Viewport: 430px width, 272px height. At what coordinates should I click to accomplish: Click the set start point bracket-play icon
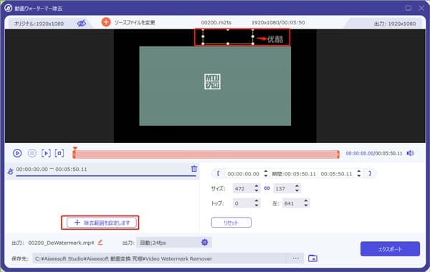(x=46, y=153)
